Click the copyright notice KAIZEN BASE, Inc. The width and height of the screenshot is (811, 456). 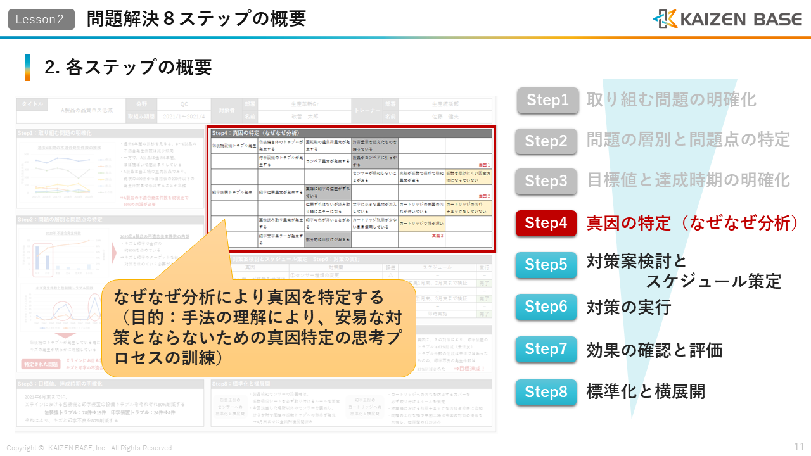[x=89, y=448]
